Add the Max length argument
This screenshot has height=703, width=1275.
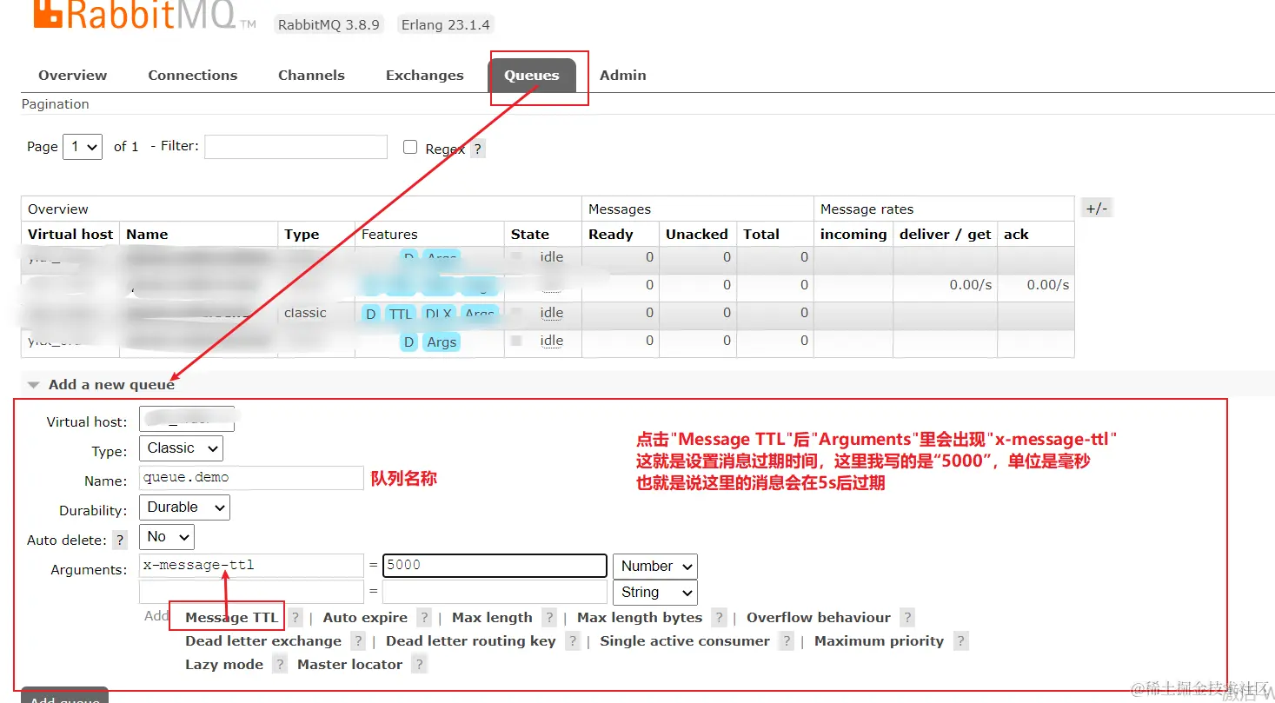[x=492, y=617]
